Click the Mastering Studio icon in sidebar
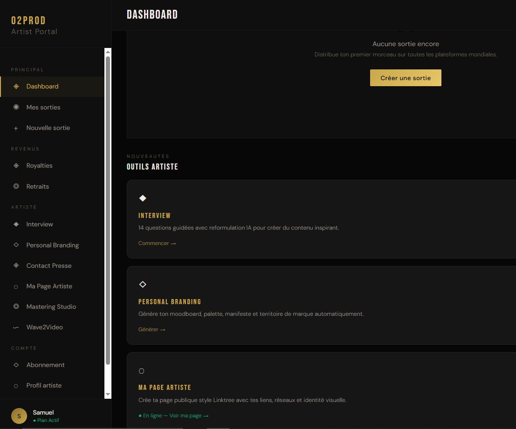 [x=16, y=306]
